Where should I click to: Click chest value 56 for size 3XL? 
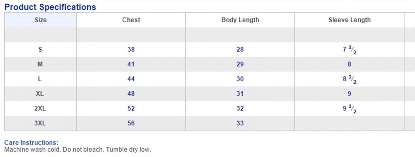tap(131, 123)
